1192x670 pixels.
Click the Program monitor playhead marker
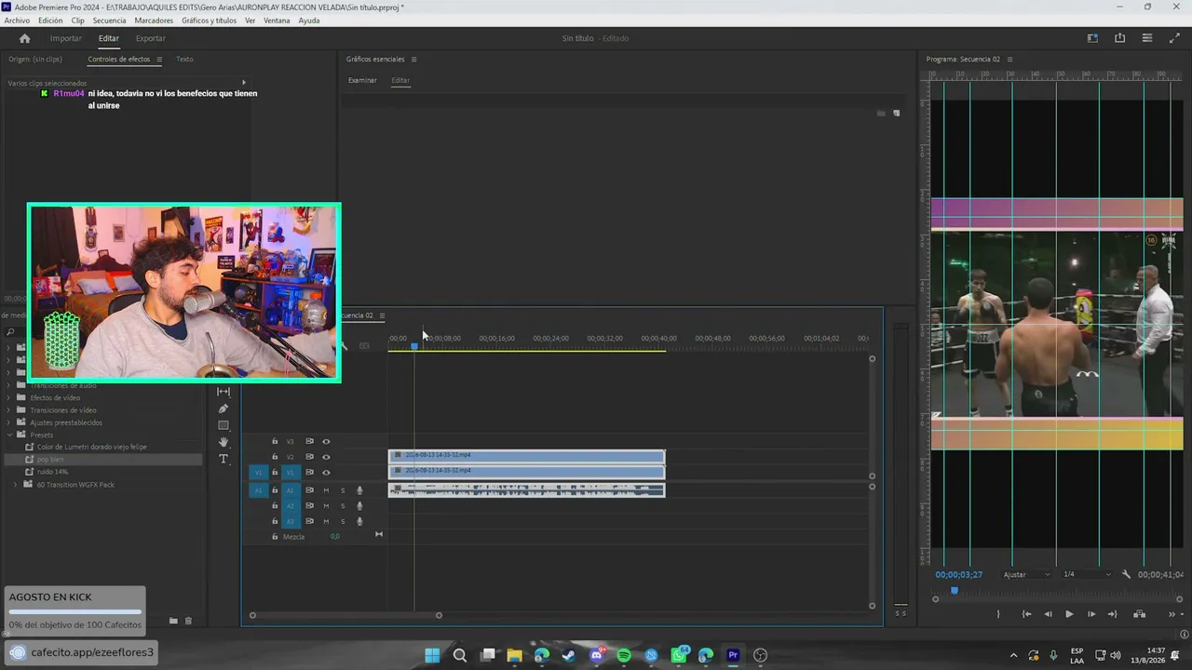point(954,590)
